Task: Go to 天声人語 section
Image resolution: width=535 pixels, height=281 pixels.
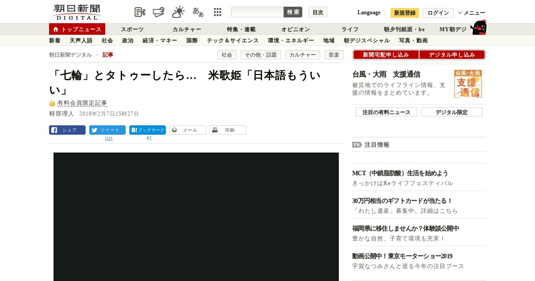Action: click(x=81, y=41)
